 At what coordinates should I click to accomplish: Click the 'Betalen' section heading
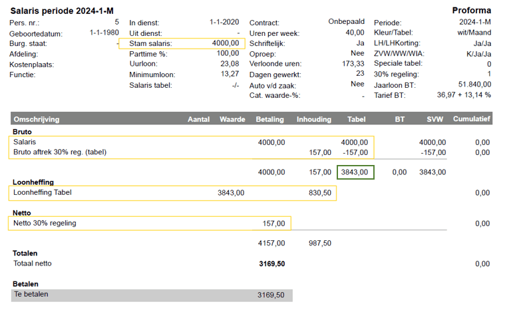pos(25,283)
